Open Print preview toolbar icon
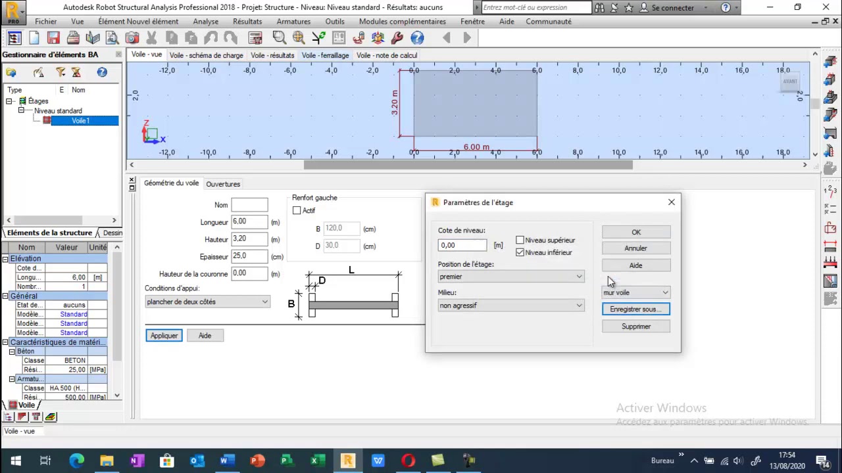 pyautogui.click(x=112, y=38)
